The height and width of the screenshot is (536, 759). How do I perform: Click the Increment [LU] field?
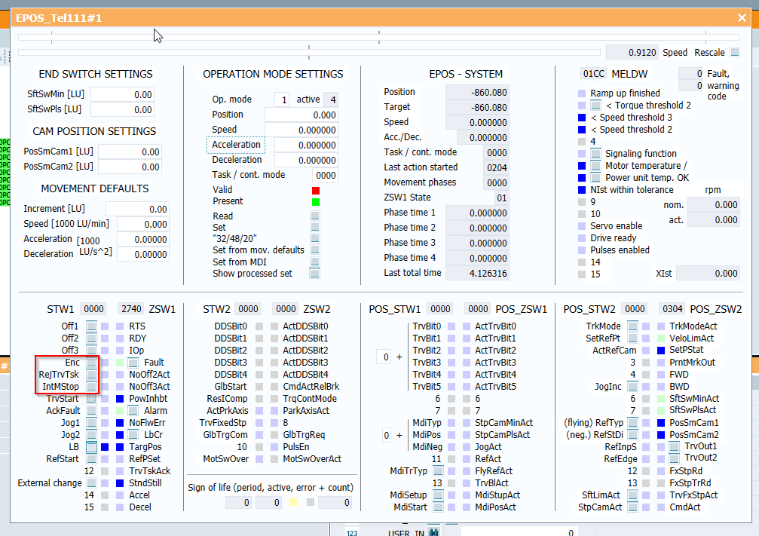pyautogui.click(x=137, y=209)
